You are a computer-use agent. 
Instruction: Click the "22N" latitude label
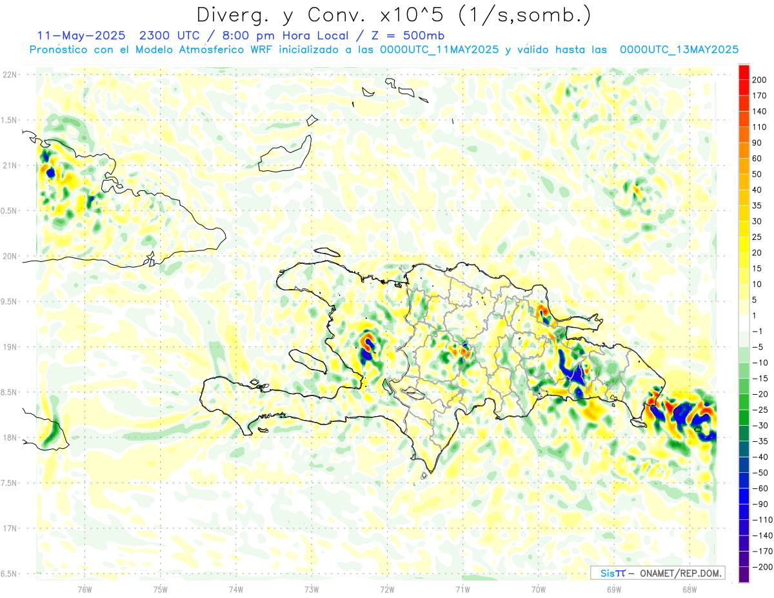point(10,75)
